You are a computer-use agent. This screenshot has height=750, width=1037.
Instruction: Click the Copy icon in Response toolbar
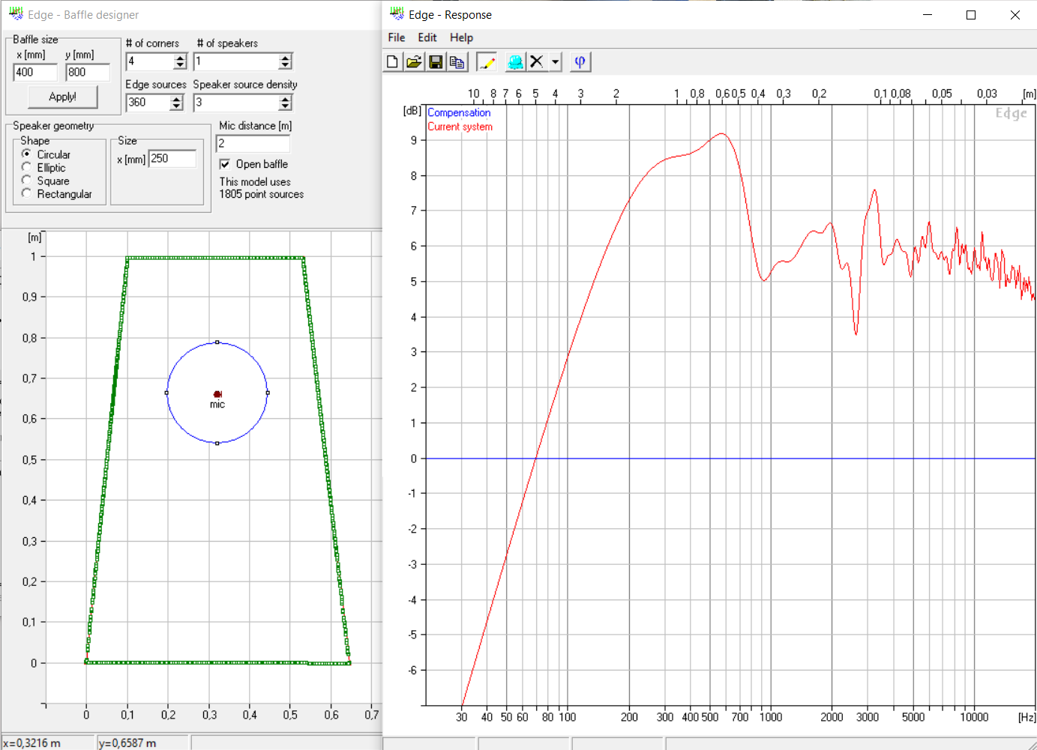pyautogui.click(x=457, y=62)
